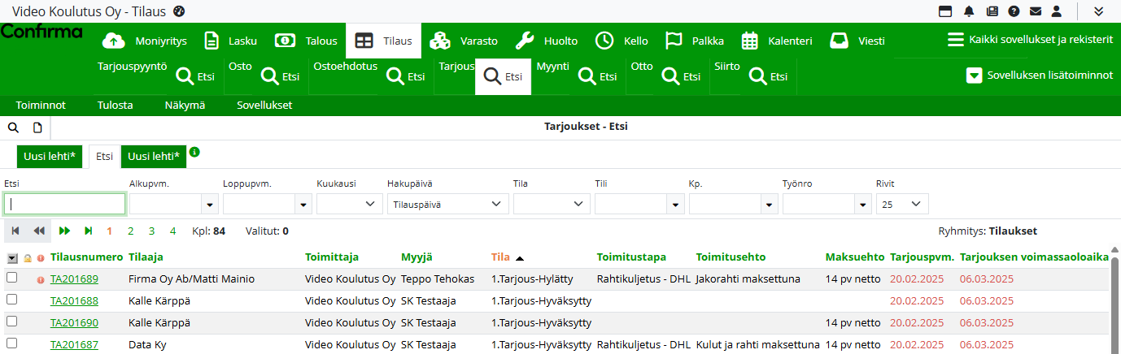Click the new document icon below Toiminnot
This screenshot has height=354, width=1121.
coord(37,127)
